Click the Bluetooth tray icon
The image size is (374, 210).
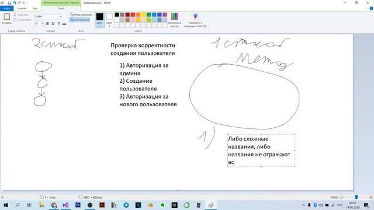click(315, 205)
